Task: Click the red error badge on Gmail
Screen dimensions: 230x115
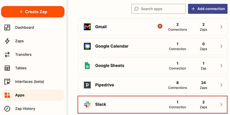Action: click(x=160, y=26)
